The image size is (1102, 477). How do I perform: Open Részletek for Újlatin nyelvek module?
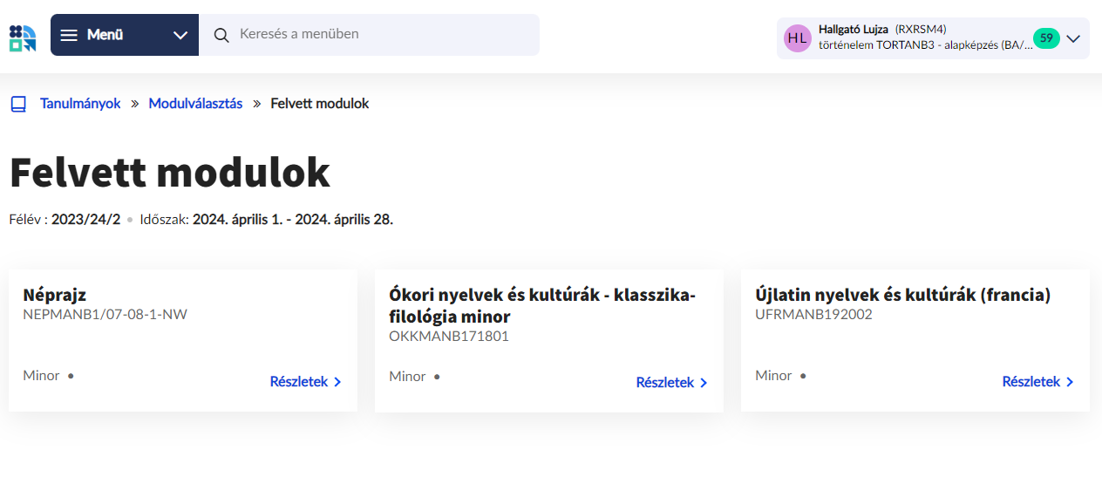click(x=1037, y=382)
